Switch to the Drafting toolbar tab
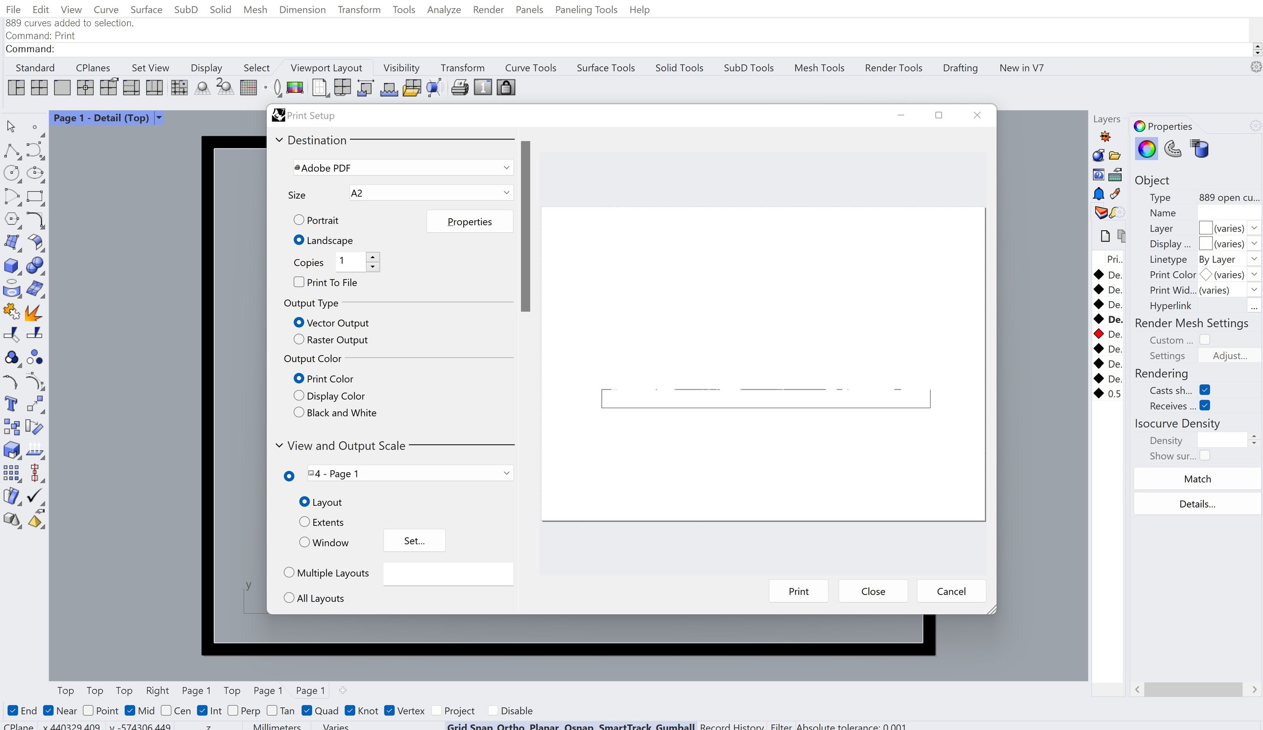This screenshot has width=1263, height=730. coord(960,68)
